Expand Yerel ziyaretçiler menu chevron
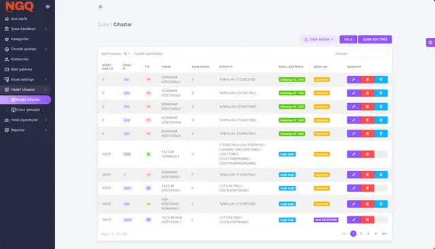Viewport: 435px width, 249px height. pyautogui.click(x=46, y=120)
